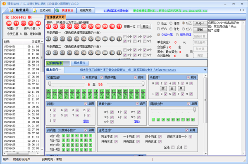Screen dimensions: 248x164
Task: Select the 任八 radio button
Action: (183, 29)
